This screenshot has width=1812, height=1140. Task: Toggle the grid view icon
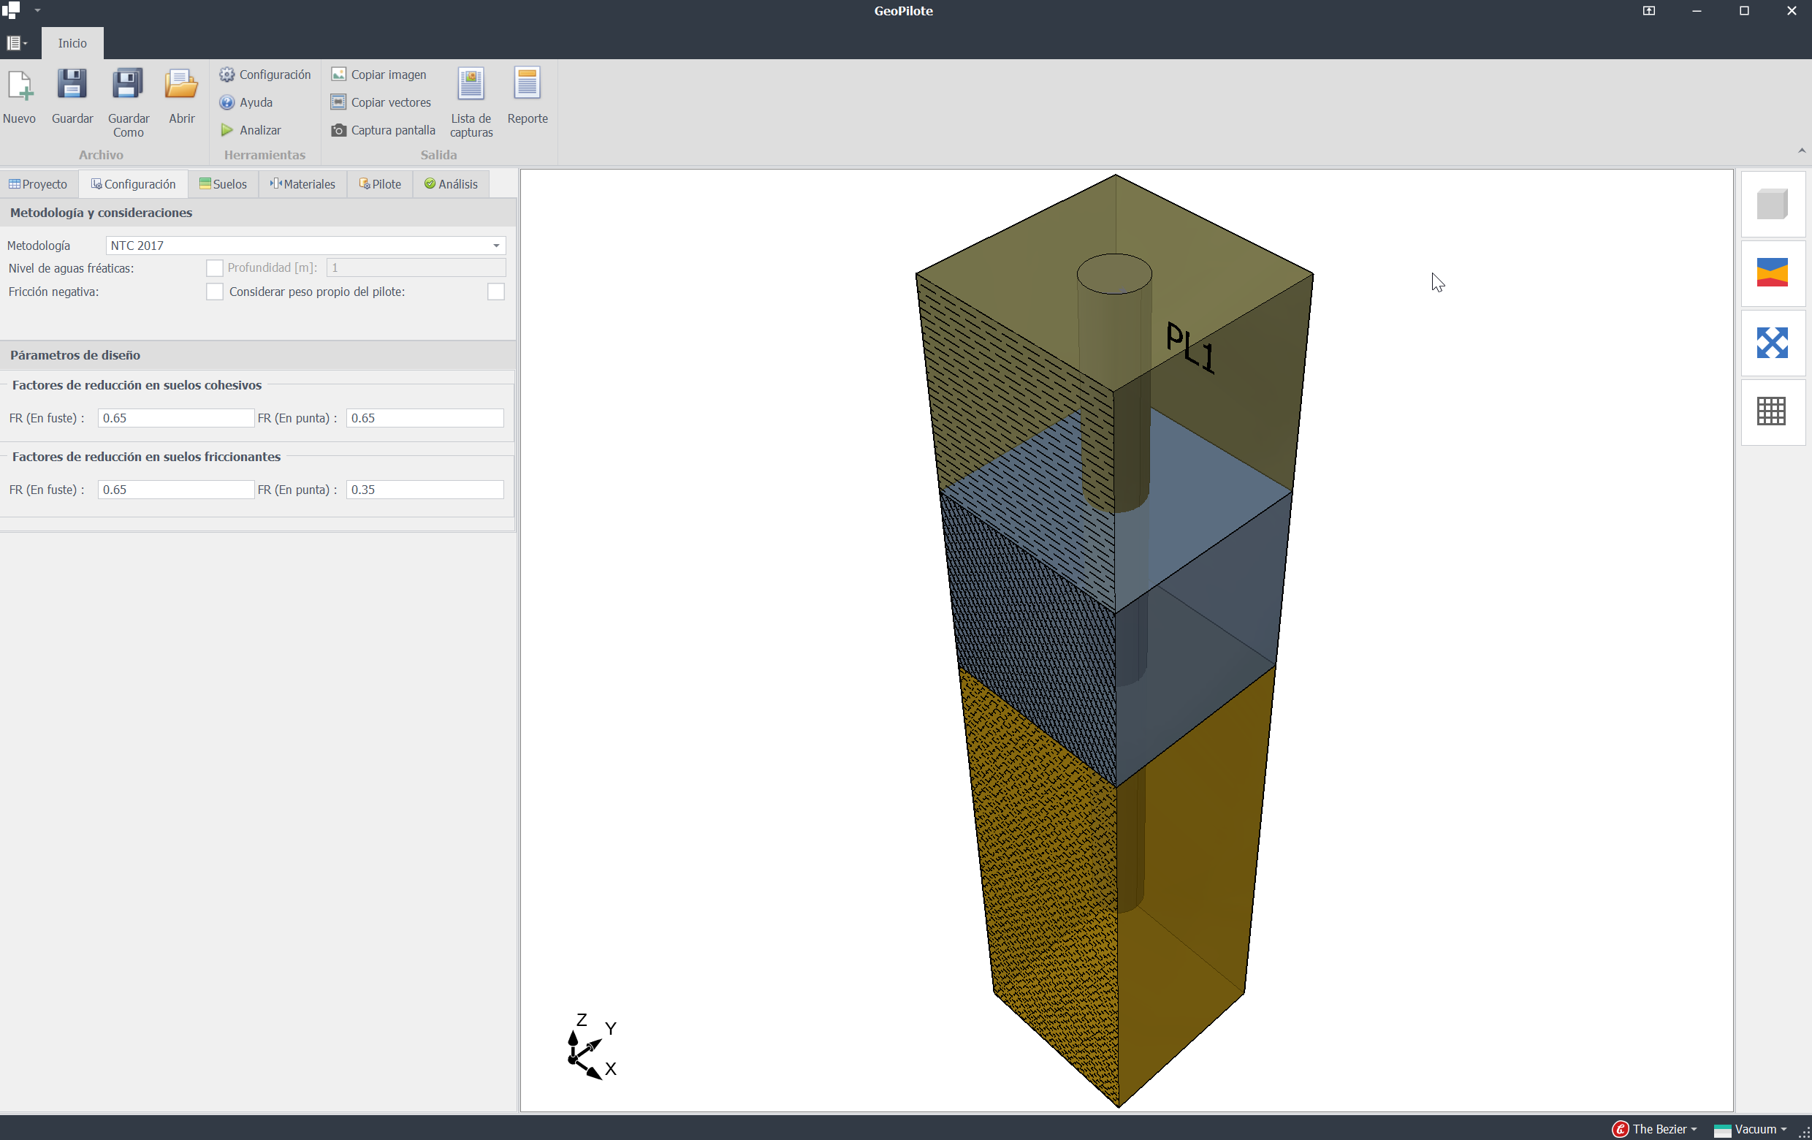tap(1772, 411)
